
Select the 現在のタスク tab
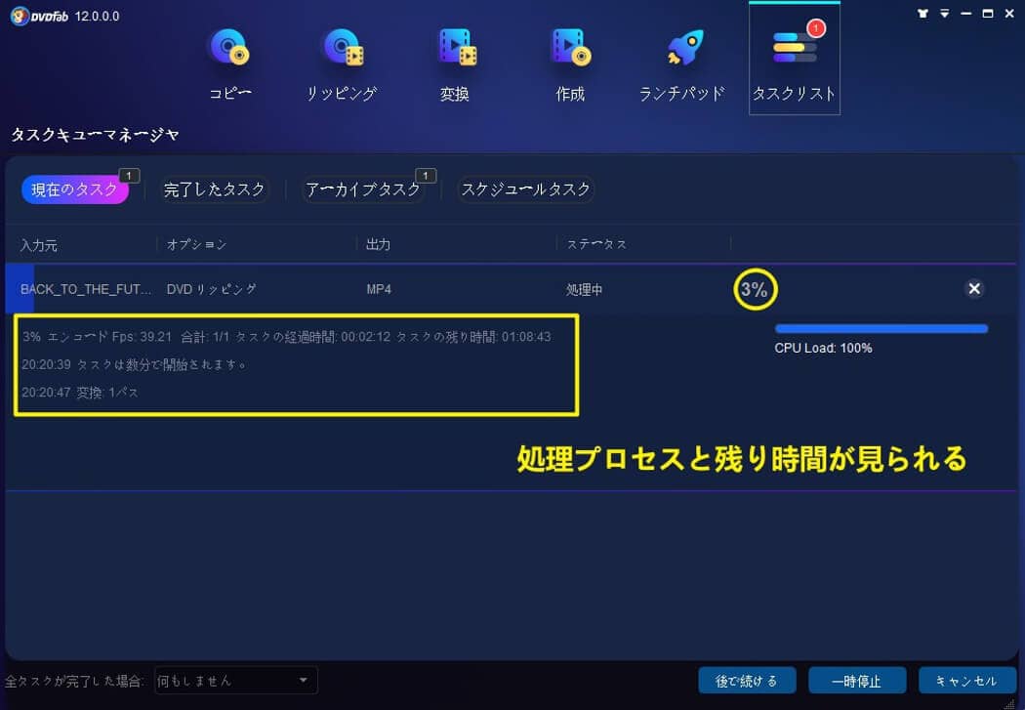[x=74, y=189]
